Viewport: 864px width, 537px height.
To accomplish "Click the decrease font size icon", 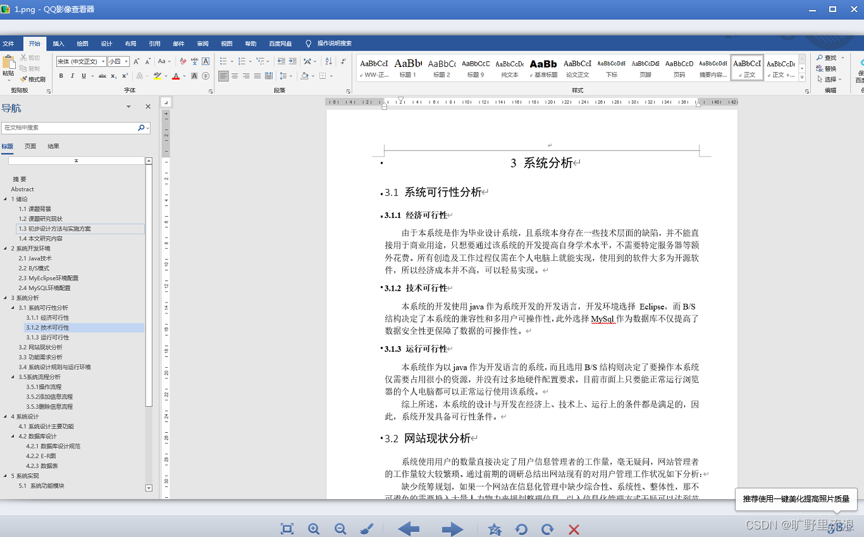I will (148, 61).
